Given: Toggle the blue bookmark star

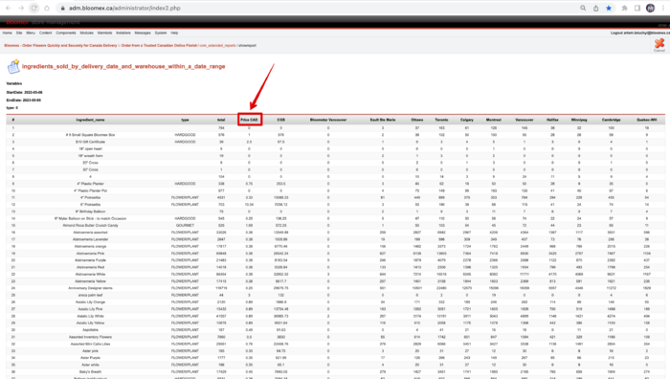Looking at the screenshot, I should click(609, 8).
